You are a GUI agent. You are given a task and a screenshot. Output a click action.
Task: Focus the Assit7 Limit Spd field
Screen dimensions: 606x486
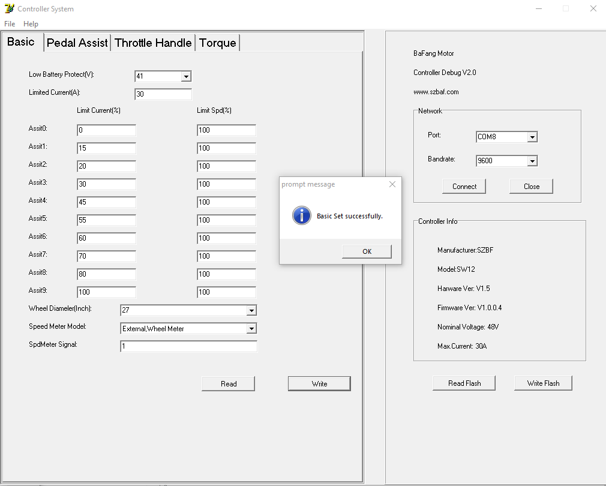pyautogui.click(x=226, y=256)
